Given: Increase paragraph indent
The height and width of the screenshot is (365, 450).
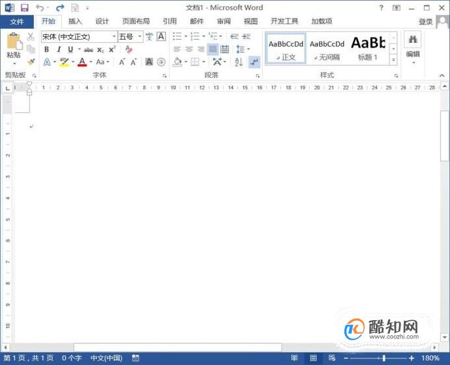Looking at the screenshot, I should 246,36.
